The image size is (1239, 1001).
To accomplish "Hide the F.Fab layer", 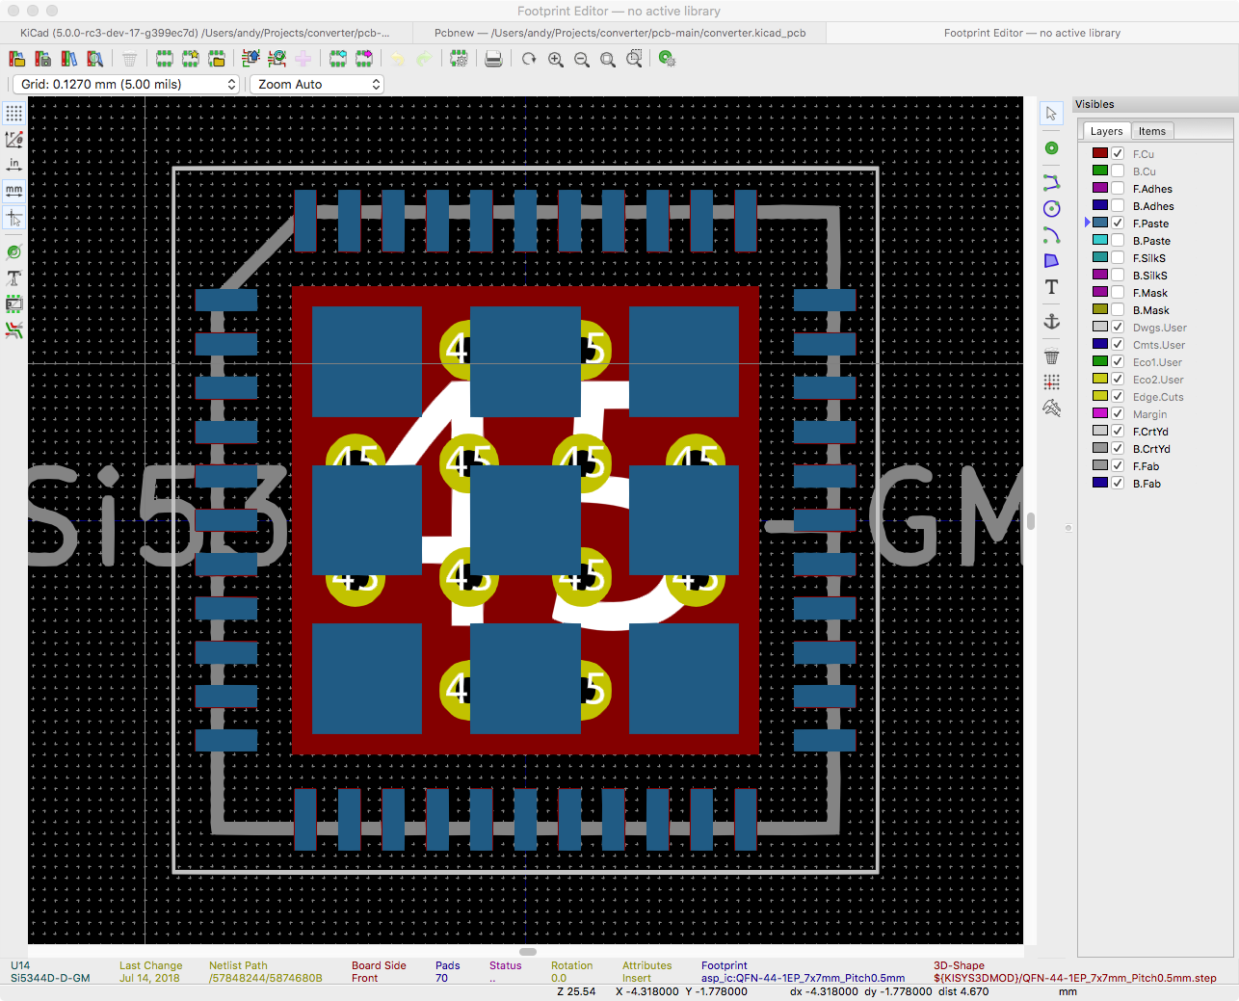I will [1118, 466].
